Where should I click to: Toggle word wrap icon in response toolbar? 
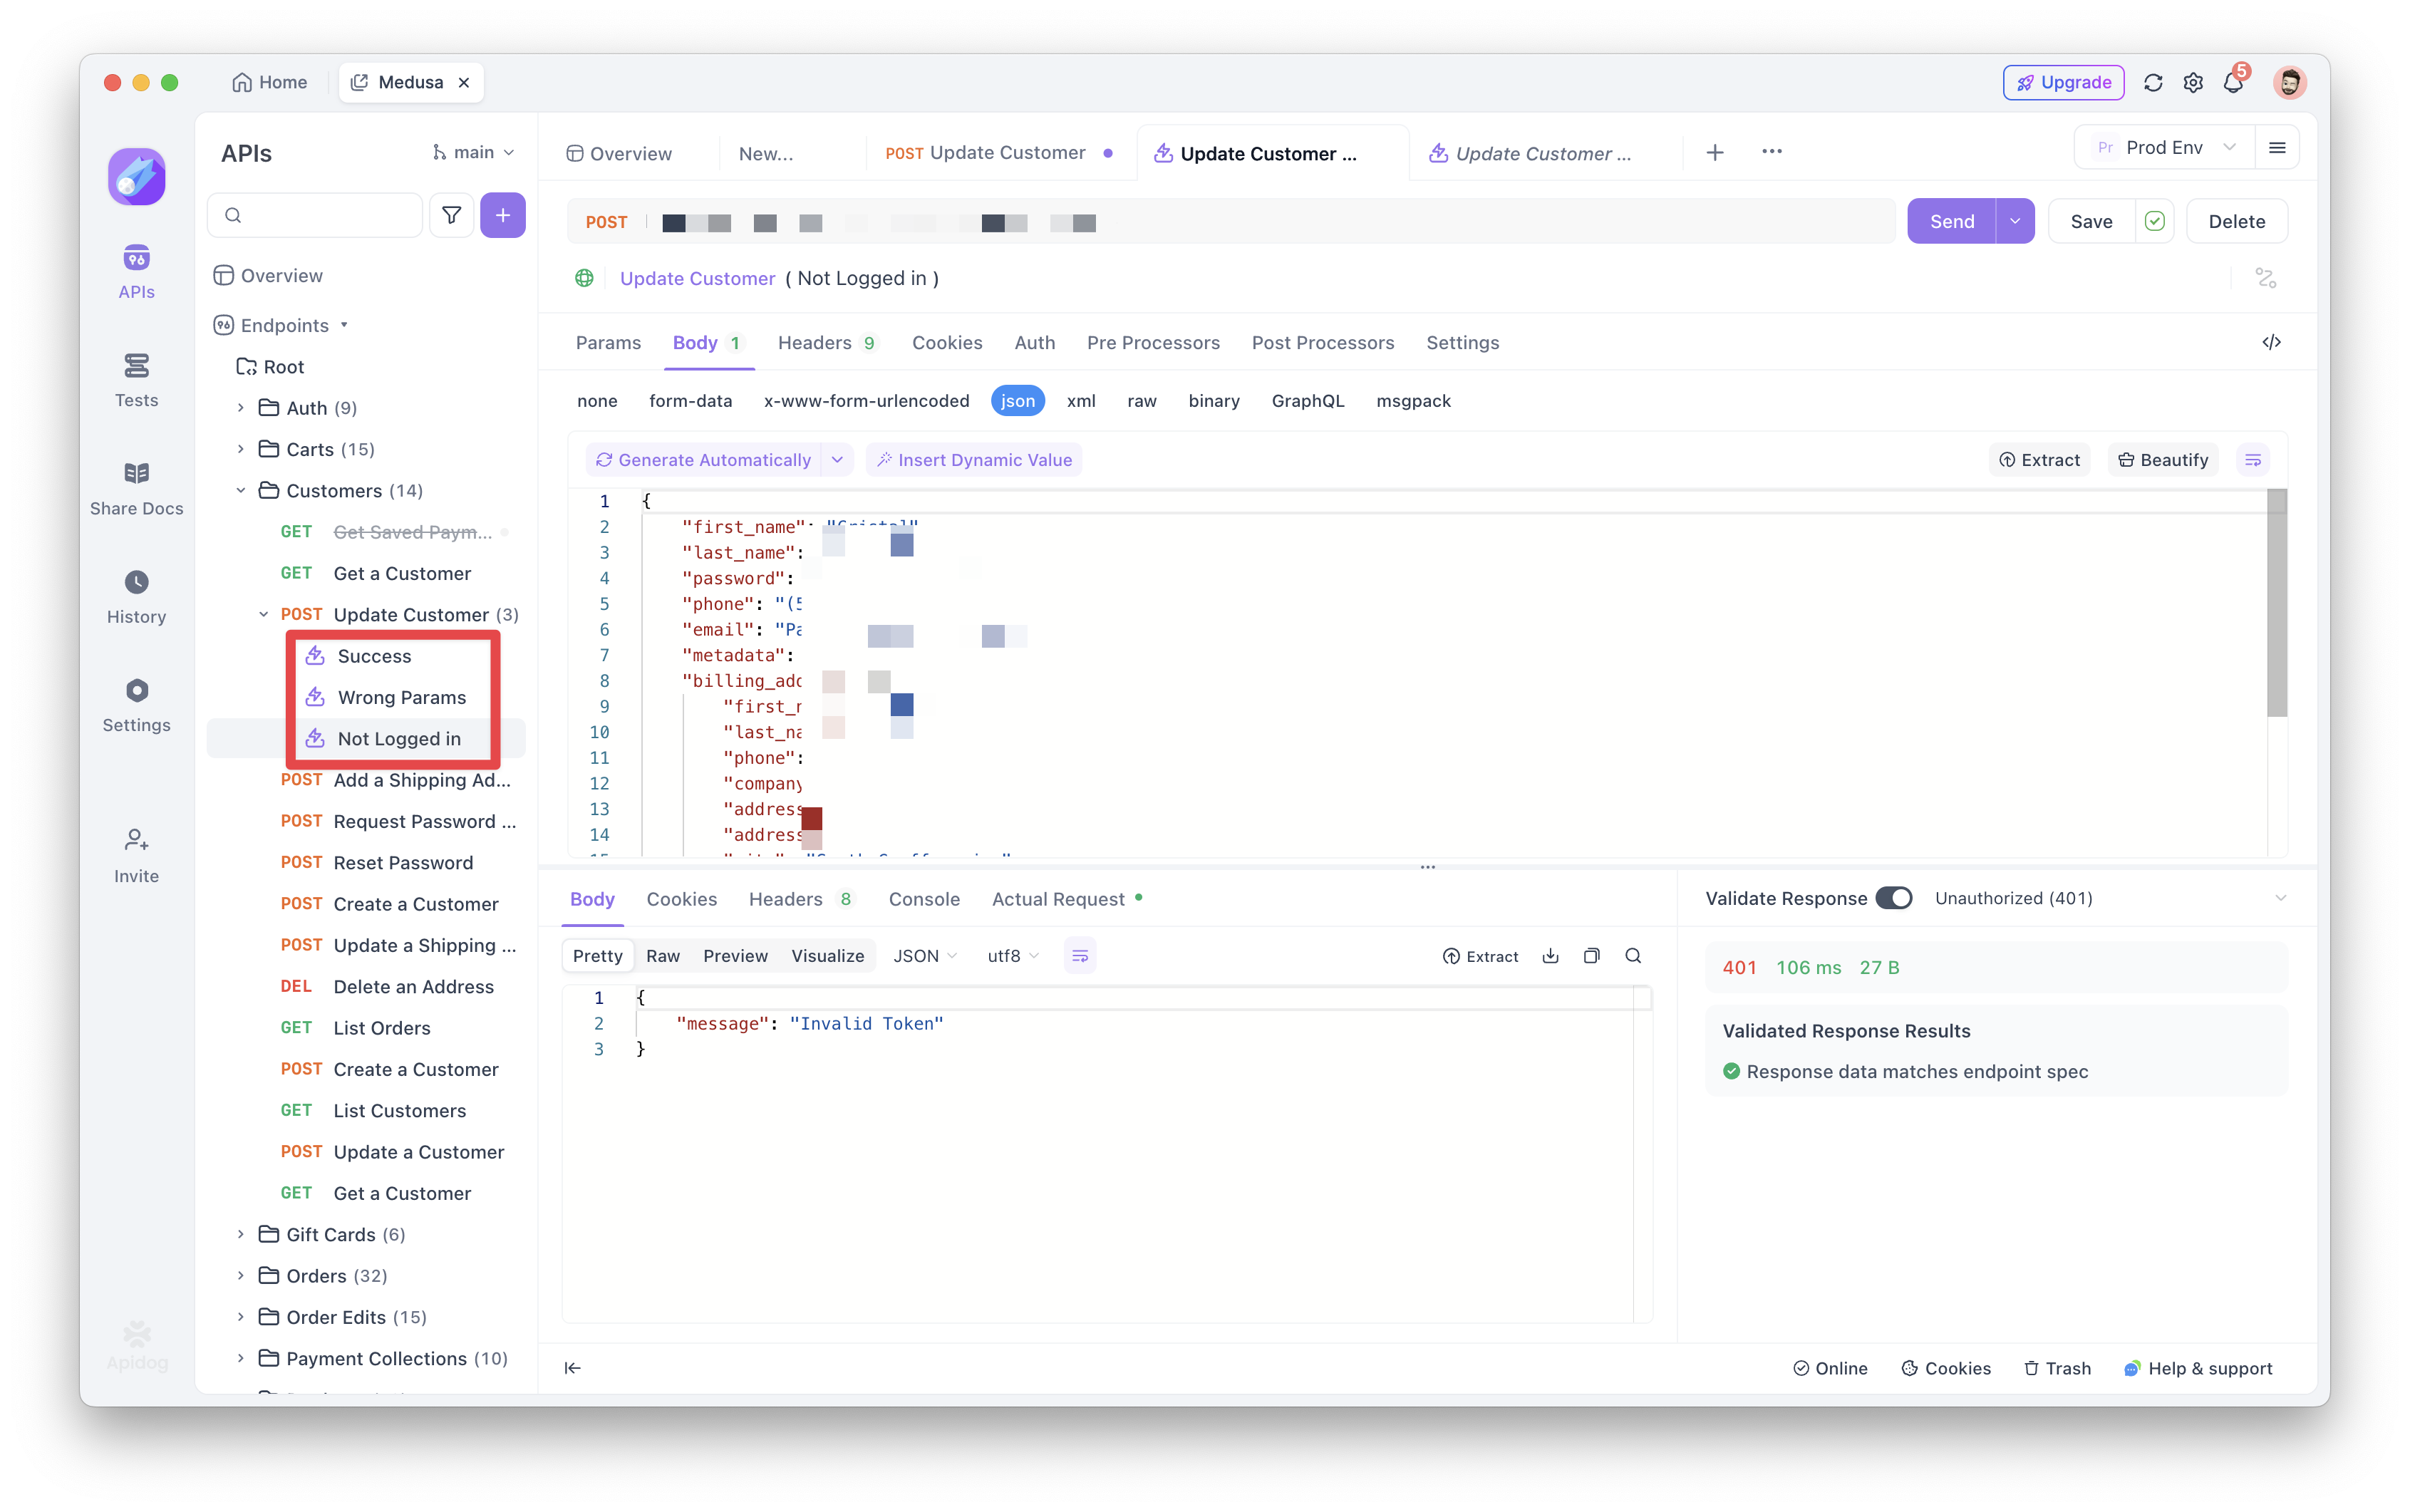[1079, 956]
